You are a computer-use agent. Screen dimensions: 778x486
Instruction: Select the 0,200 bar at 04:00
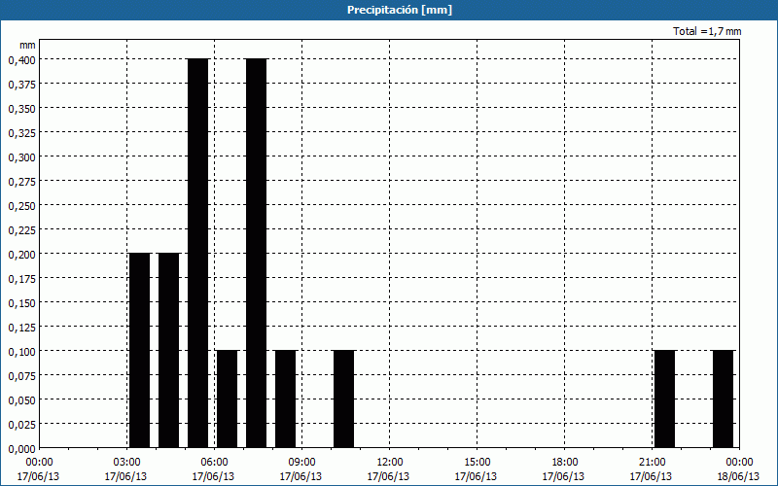(168, 351)
